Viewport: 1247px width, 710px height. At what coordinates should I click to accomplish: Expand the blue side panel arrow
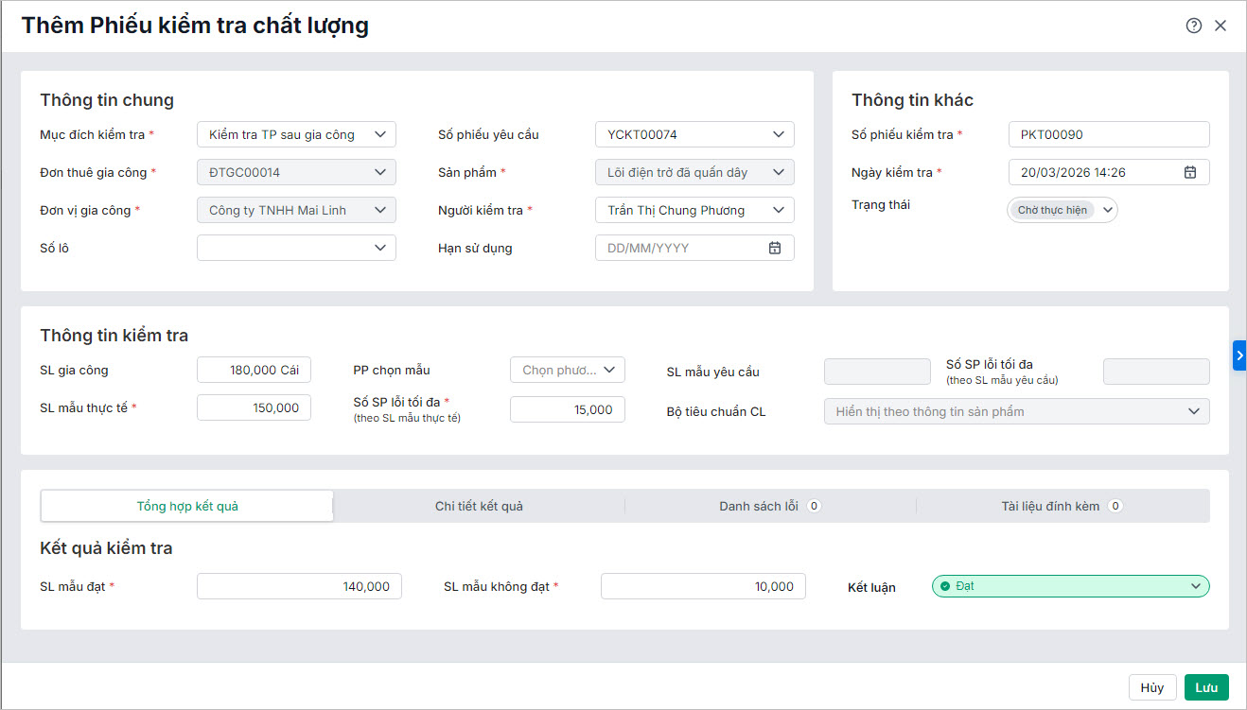[1239, 355]
